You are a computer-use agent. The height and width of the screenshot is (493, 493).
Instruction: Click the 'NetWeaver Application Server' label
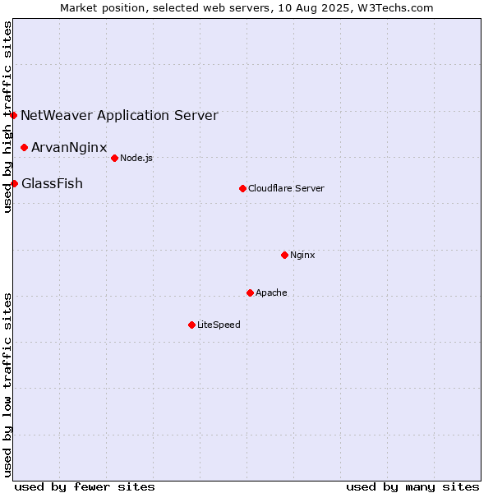(119, 115)
